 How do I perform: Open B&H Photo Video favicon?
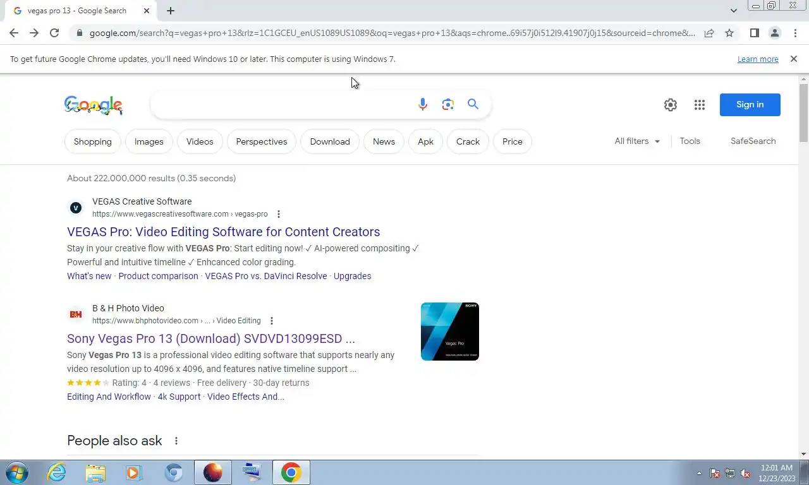tap(76, 314)
